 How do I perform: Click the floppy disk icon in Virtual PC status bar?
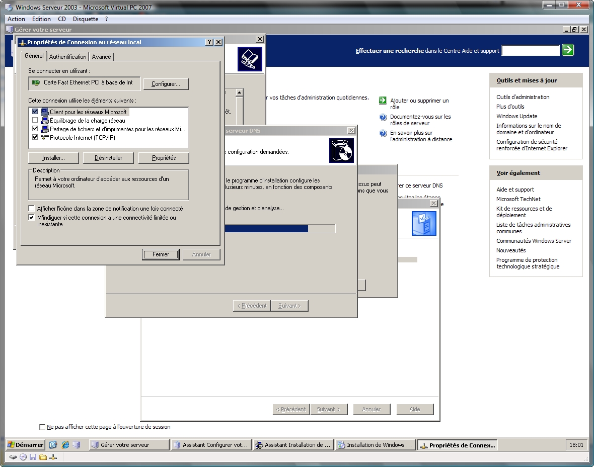pyautogui.click(x=33, y=457)
